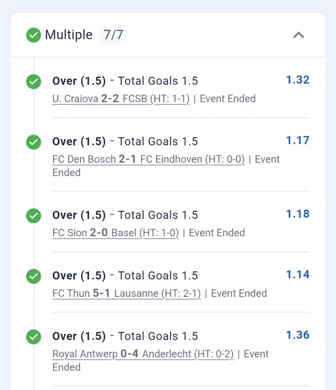Select odds value 1.18
The width and height of the screenshot is (336, 390).
(x=298, y=214)
